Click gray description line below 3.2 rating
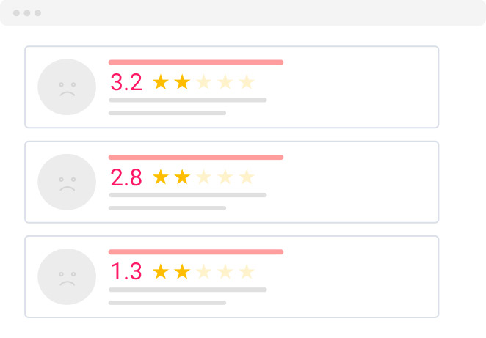Image resolution: width=486 pixels, height=338 pixels. point(187,100)
